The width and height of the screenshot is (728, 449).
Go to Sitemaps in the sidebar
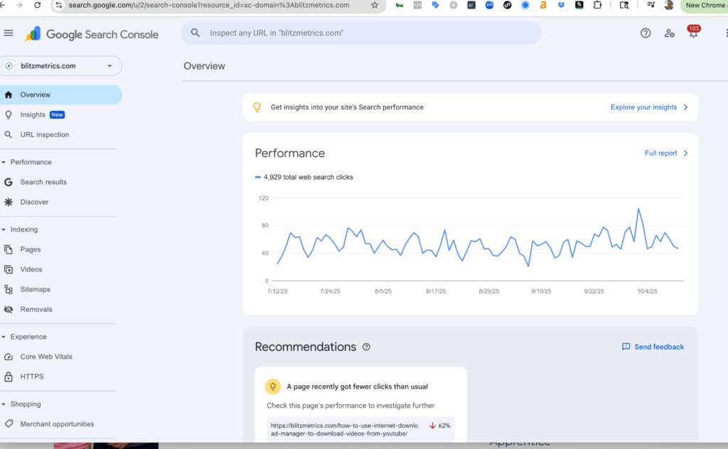click(x=35, y=289)
